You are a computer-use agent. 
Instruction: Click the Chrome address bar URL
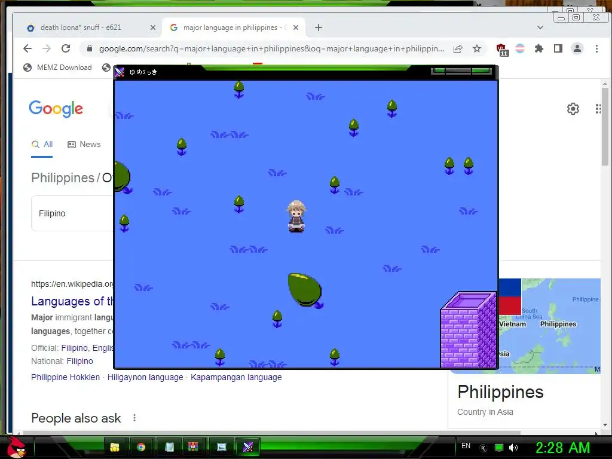coord(271,49)
